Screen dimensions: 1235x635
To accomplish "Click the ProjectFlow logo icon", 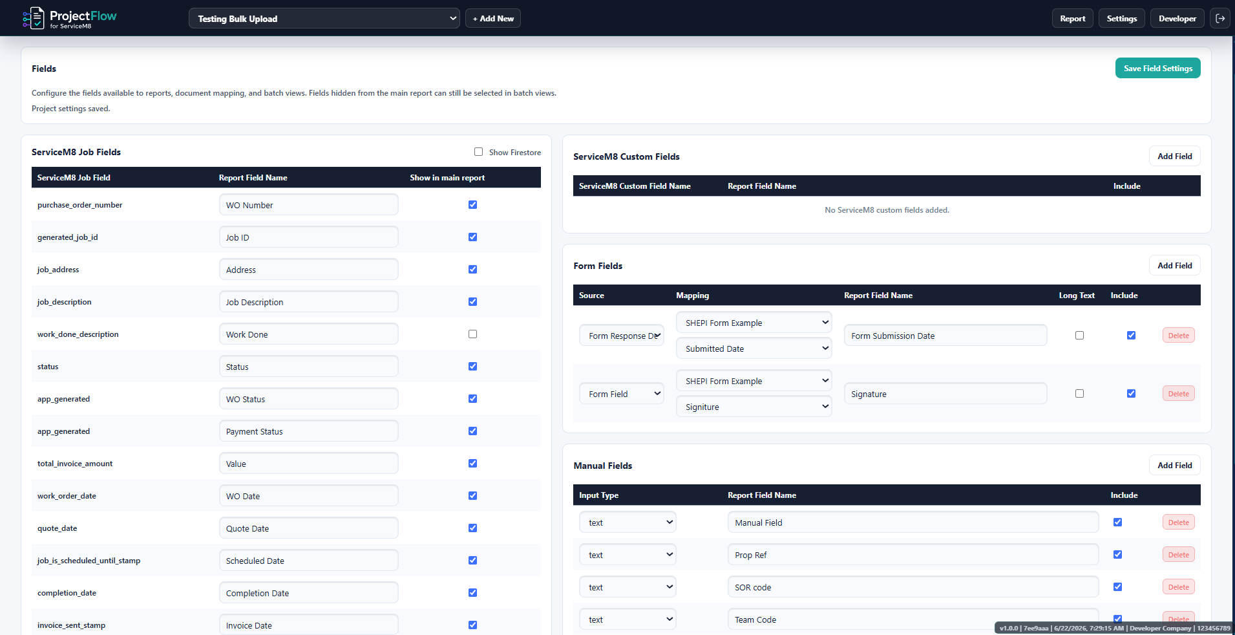I will pyautogui.click(x=34, y=18).
